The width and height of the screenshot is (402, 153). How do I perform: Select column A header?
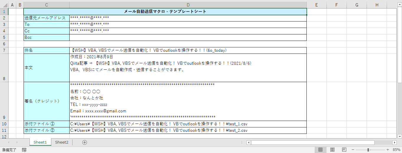pyautogui.click(x=12, y=5)
